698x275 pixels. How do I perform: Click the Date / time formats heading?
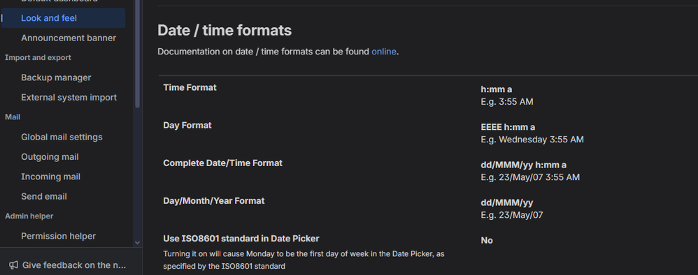(225, 30)
